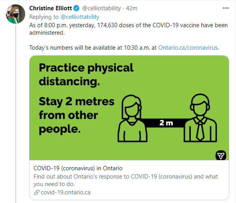
Task: Open the Ontario.ca/coronavirus link
Action: click(x=188, y=48)
